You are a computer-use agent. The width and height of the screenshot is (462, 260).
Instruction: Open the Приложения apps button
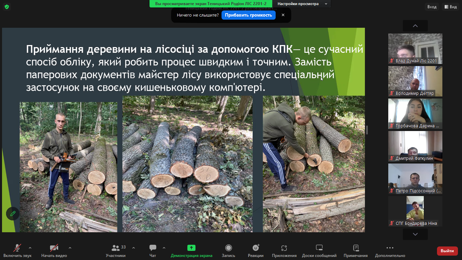(284, 251)
